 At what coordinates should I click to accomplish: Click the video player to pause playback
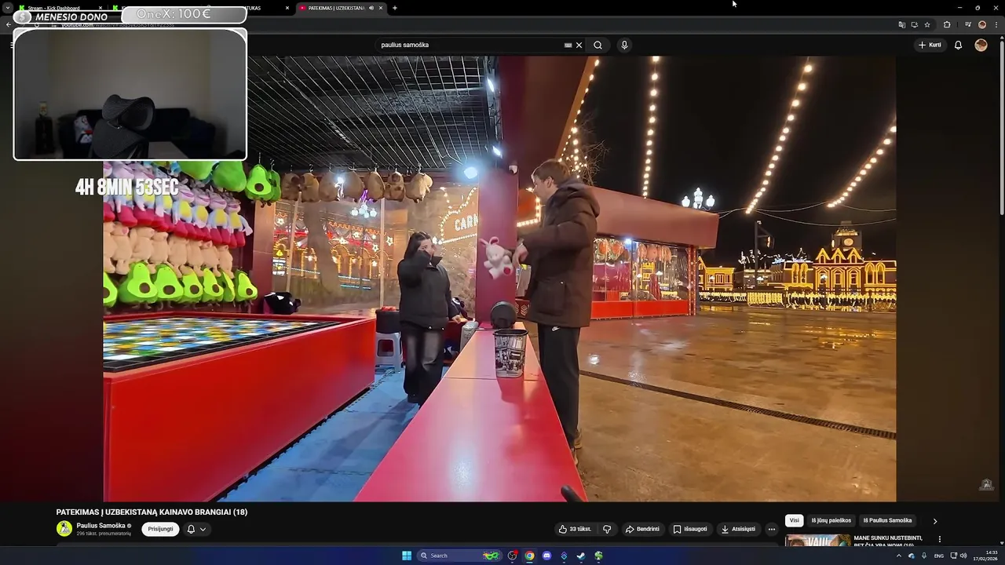(x=499, y=279)
